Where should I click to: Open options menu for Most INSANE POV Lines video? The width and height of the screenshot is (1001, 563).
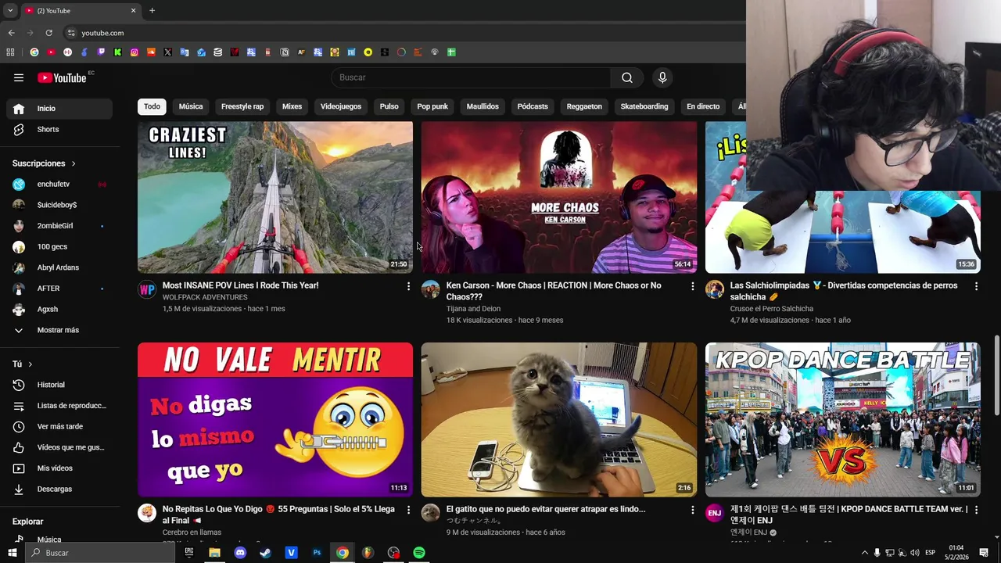pyautogui.click(x=408, y=287)
